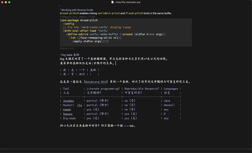Screen dimensions: 252x153
Task: Fold the 'Org table 表格' heading
Action: point(72,55)
